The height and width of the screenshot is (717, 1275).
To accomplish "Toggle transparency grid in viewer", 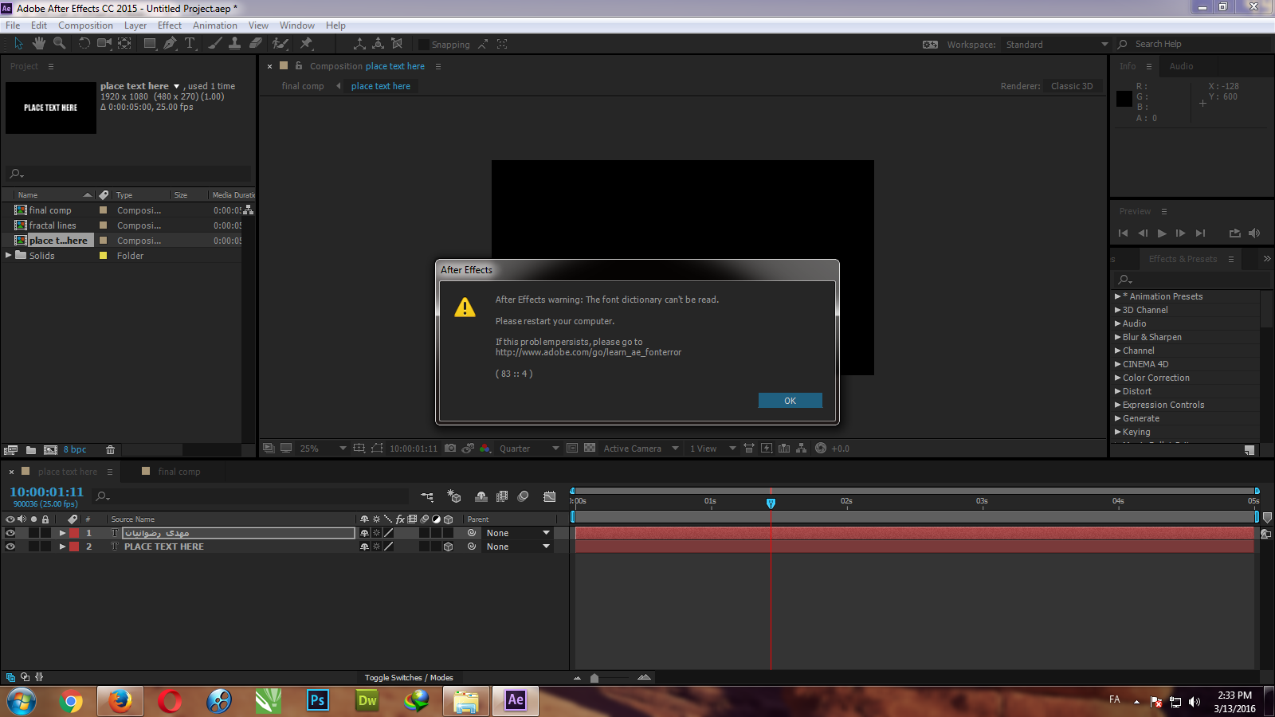I will point(590,449).
